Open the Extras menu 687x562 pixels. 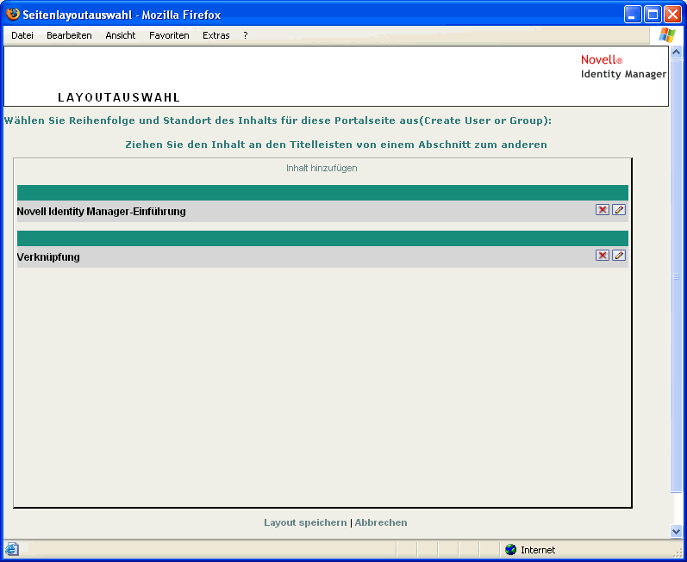click(216, 35)
